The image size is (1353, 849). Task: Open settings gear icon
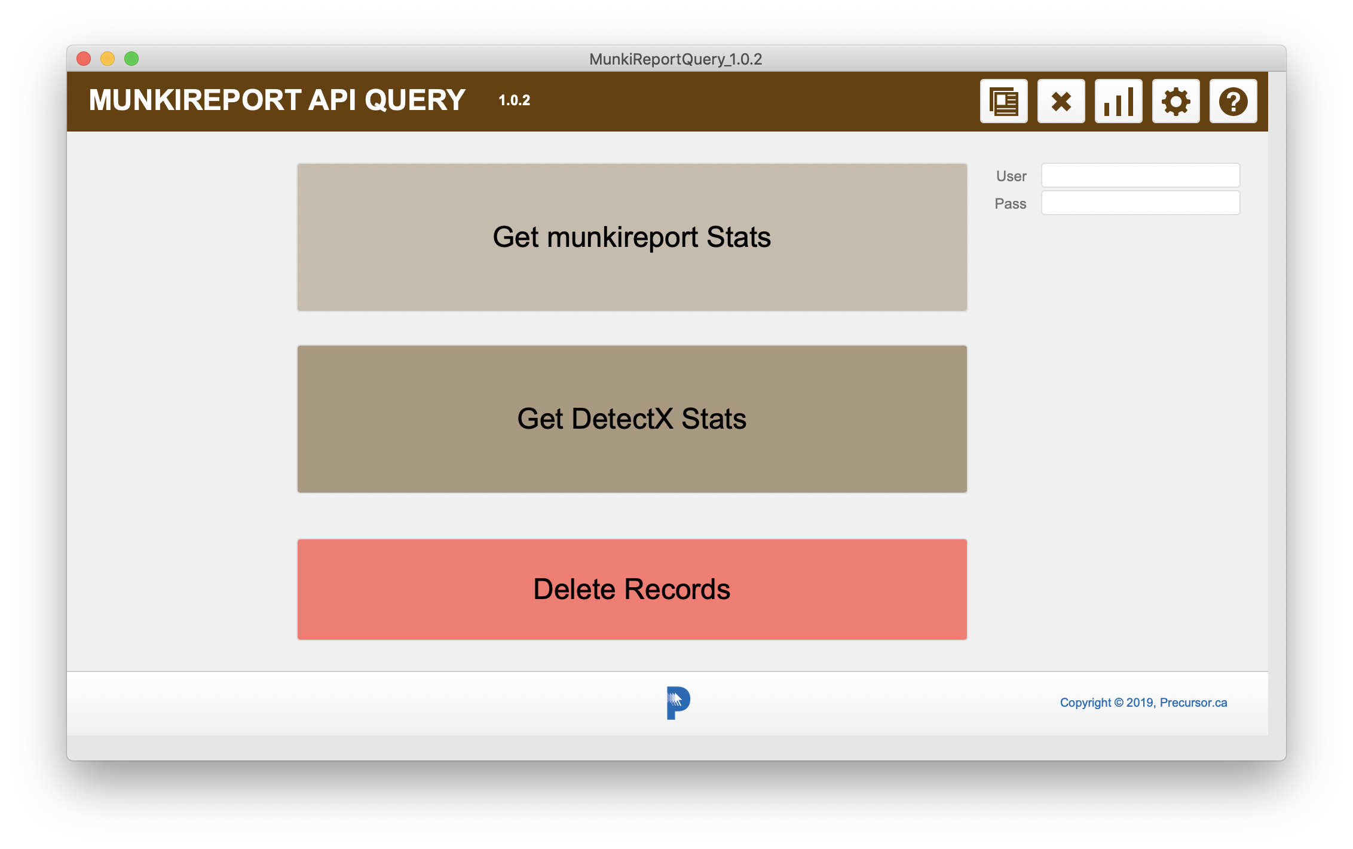coord(1176,101)
